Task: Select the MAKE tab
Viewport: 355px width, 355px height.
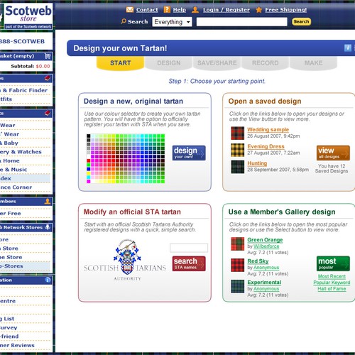Action: pos(314,63)
